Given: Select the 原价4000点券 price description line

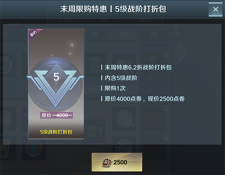Looking at the screenshot, I should [143, 99].
